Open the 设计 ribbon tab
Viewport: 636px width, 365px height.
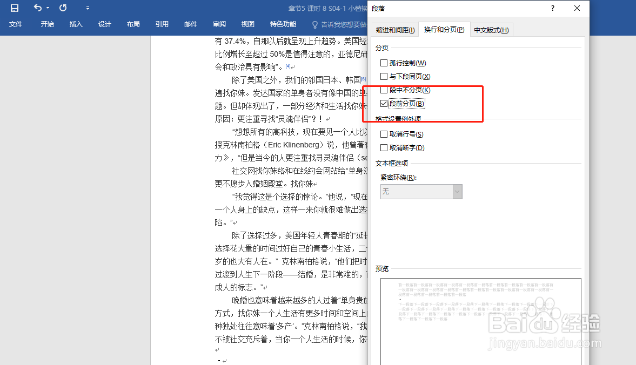point(104,24)
